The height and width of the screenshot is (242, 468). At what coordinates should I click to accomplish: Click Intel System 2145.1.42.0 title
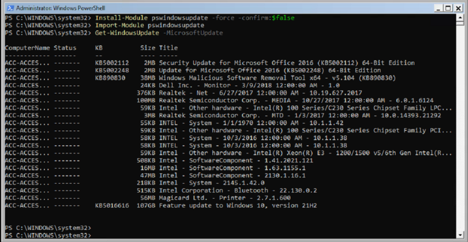211,183
